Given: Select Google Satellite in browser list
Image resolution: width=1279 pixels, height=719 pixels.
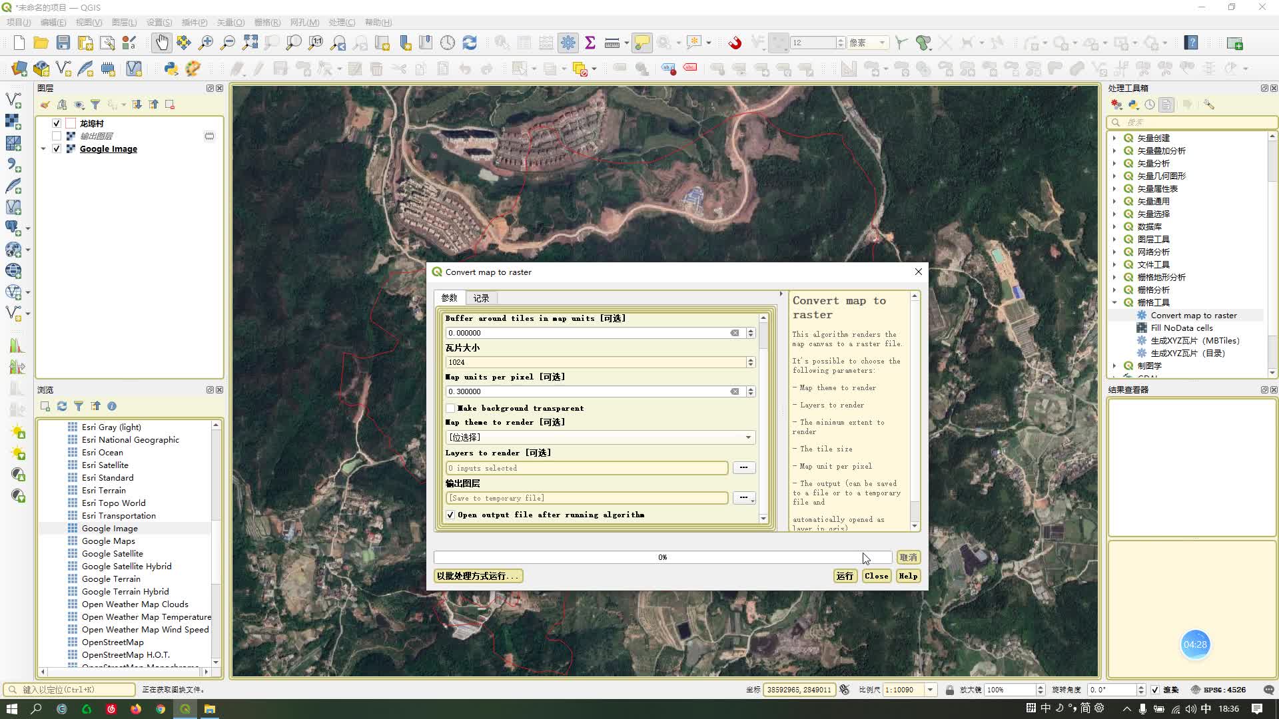Looking at the screenshot, I should (x=112, y=553).
